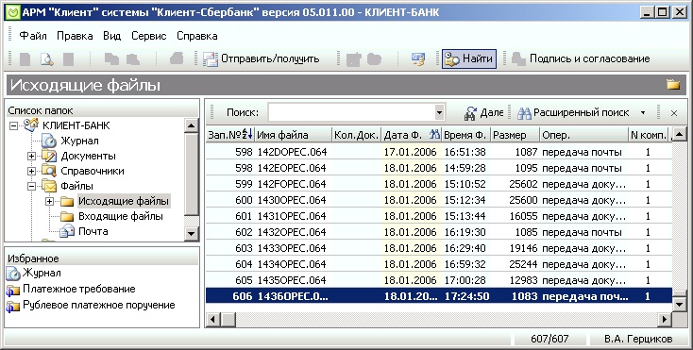Select the row with file 142DOPEC.064
This screenshot has height=350, width=693.
[x=438, y=152]
